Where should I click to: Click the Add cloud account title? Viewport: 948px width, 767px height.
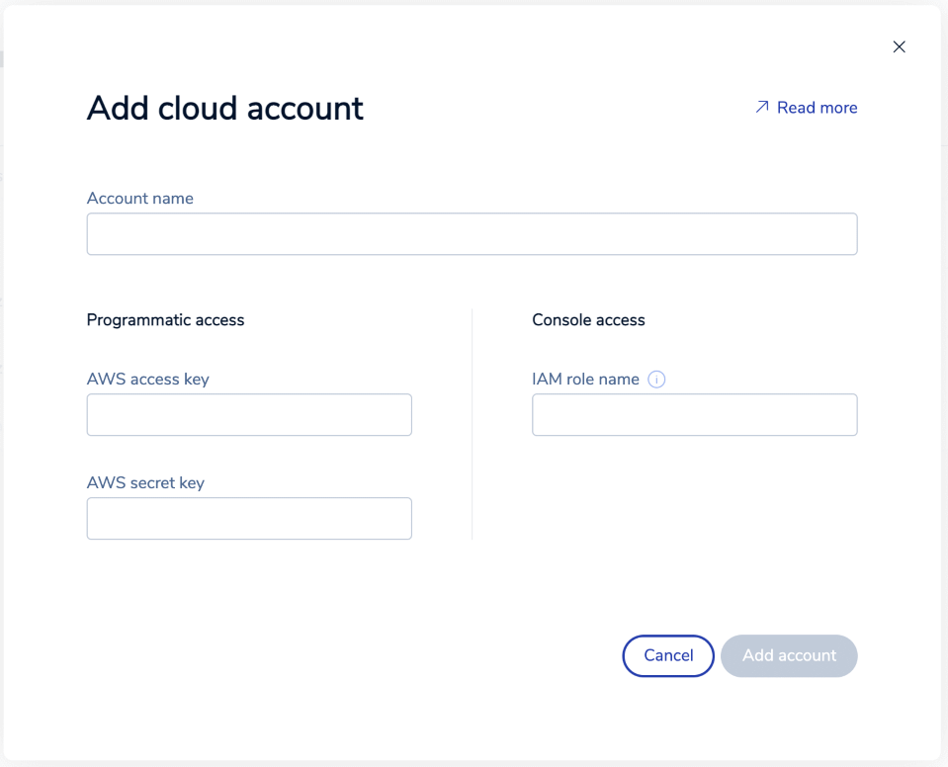coord(225,108)
